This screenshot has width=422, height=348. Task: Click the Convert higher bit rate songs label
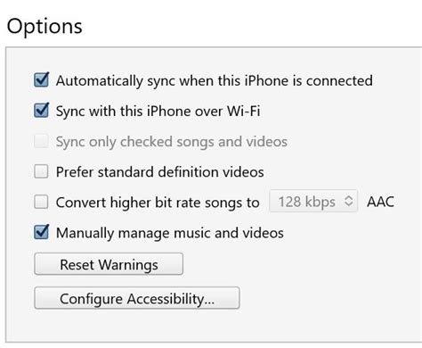point(158,203)
